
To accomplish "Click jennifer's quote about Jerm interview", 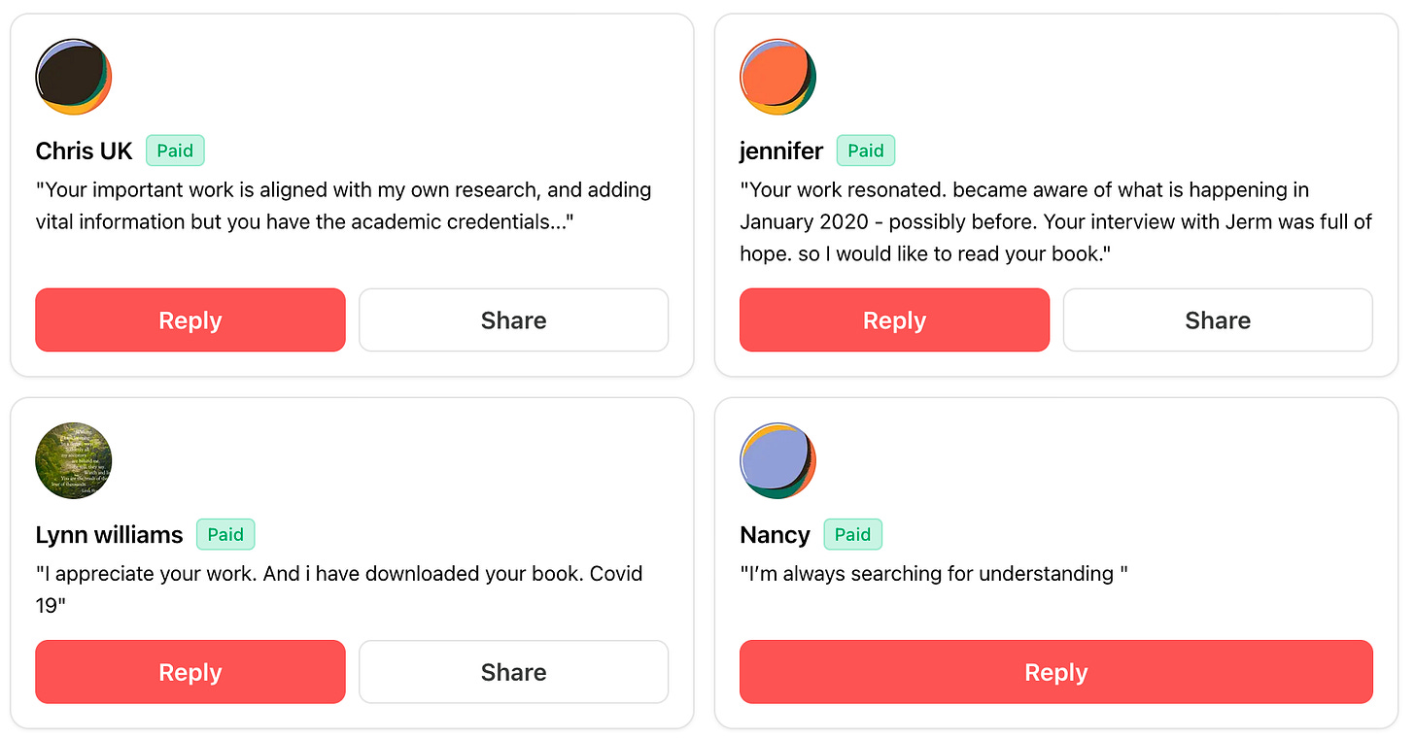I will 1055,221.
